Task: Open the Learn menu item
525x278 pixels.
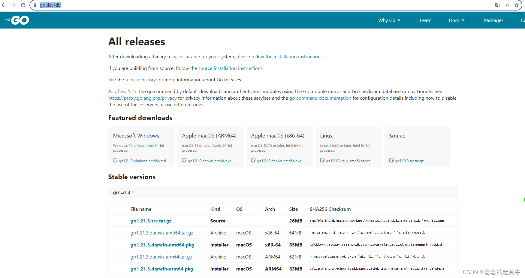Action: [426, 20]
